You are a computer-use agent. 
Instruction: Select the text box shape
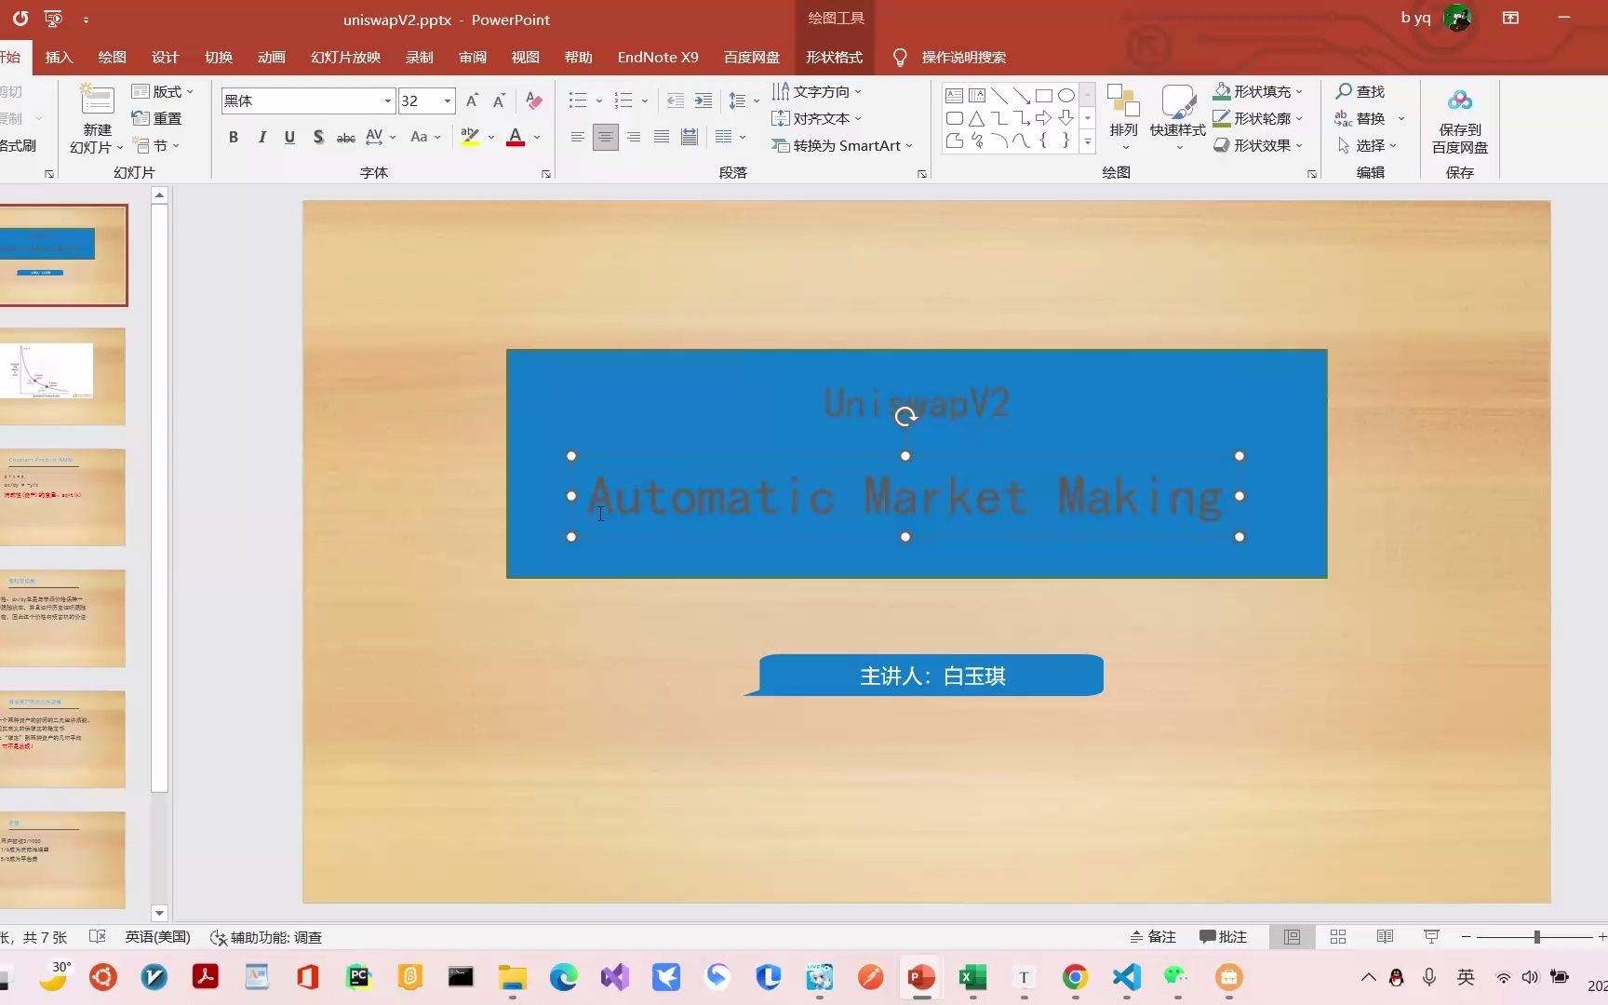click(954, 96)
